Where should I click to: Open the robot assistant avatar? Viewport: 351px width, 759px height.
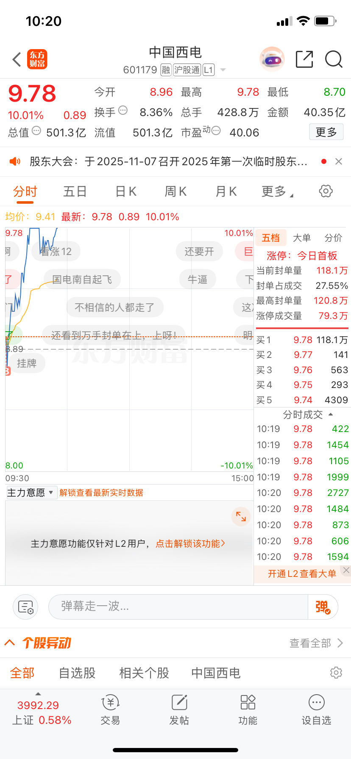[272, 59]
